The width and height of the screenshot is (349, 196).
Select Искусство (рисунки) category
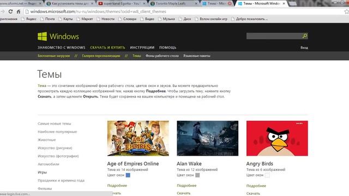click(55, 148)
